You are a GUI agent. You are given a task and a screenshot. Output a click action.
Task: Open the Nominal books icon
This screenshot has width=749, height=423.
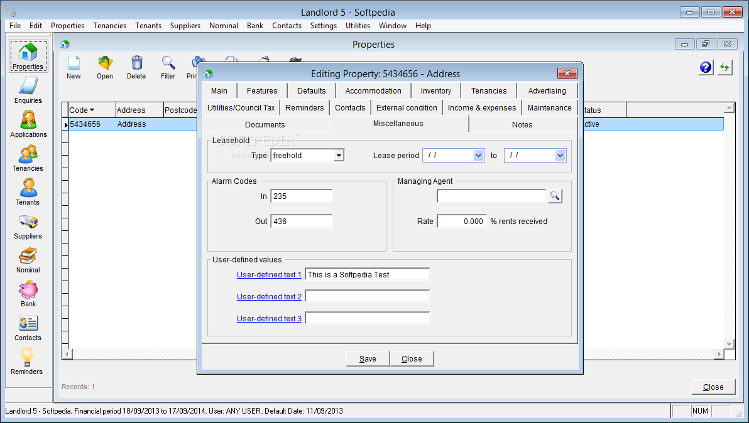pyautogui.click(x=28, y=260)
